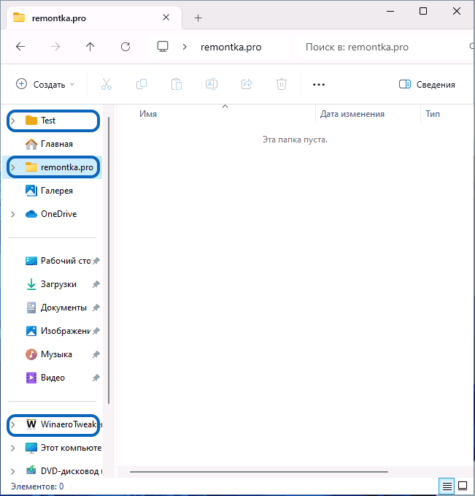Expand the WinaeroTweaker node
The image size is (475, 496).
pyautogui.click(x=13, y=424)
